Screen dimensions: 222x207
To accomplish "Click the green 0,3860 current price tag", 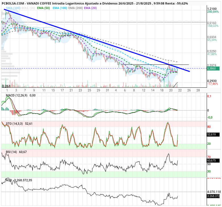I will 213,68.
